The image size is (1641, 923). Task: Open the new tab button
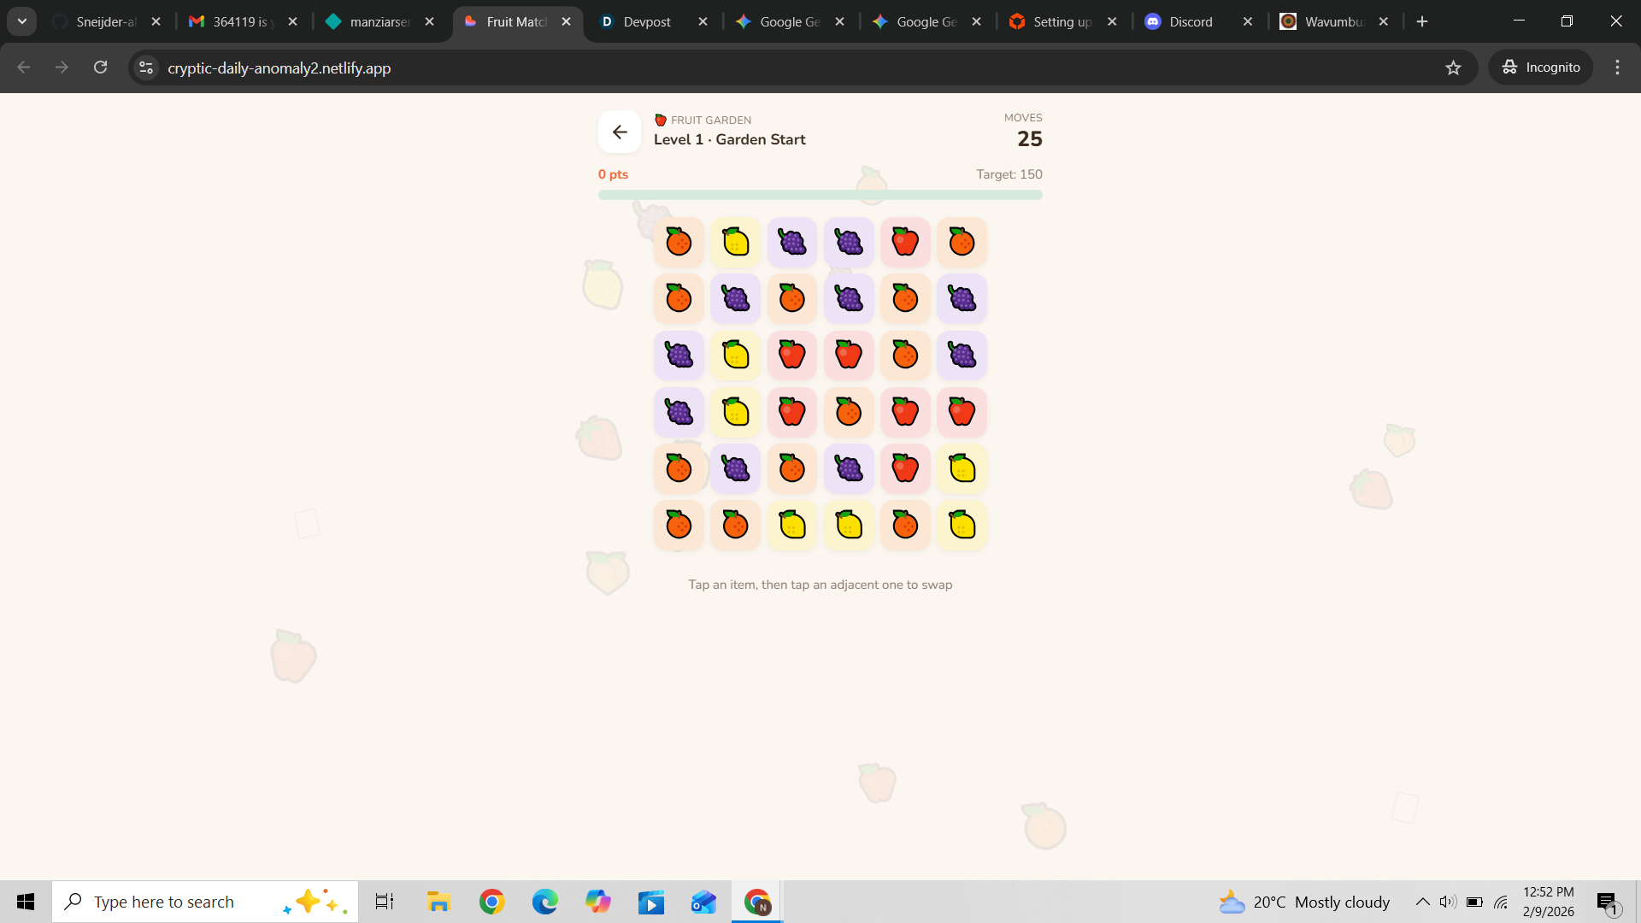click(x=1422, y=21)
